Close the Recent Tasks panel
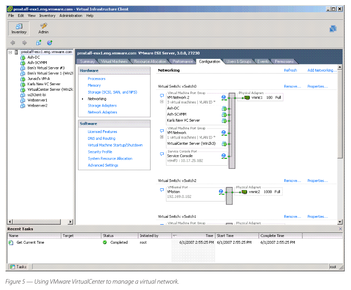The image size is (351, 290). pos(340,229)
